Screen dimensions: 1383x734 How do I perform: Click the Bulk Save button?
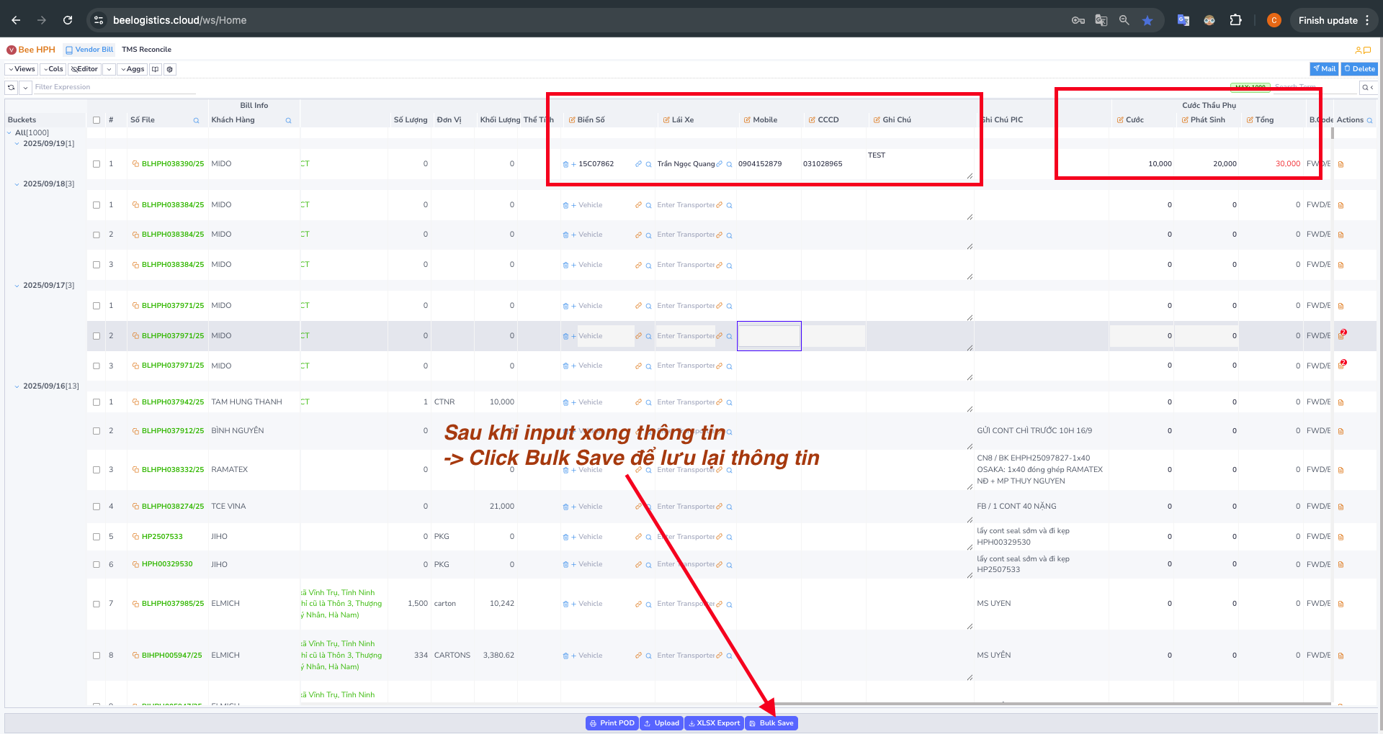pos(771,723)
